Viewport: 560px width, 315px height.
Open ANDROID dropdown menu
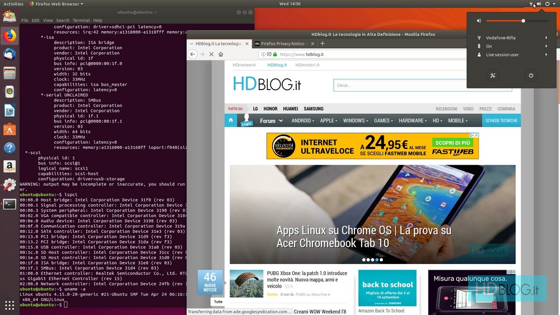pyautogui.click(x=302, y=121)
